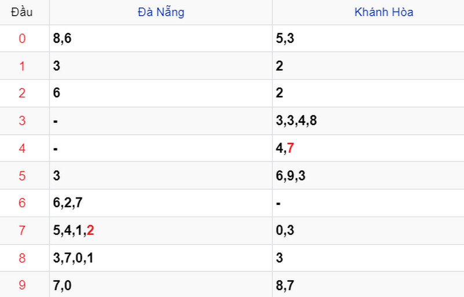Screen dimensions: 464x297
Task: Open the Khánh Hòa lottery link
Action: click(384, 12)
